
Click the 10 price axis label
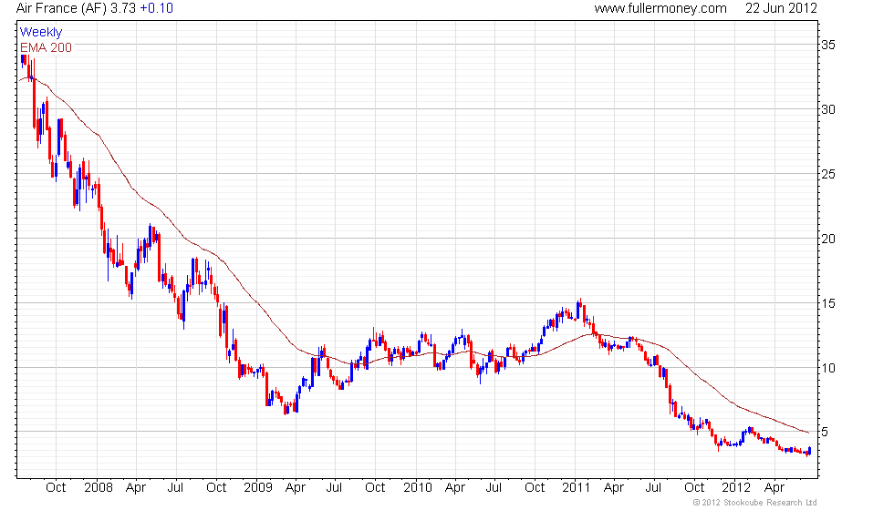(x=828, y=368)
